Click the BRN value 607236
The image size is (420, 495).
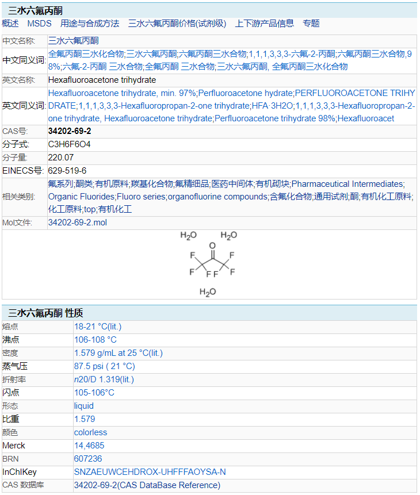[88, 459]
